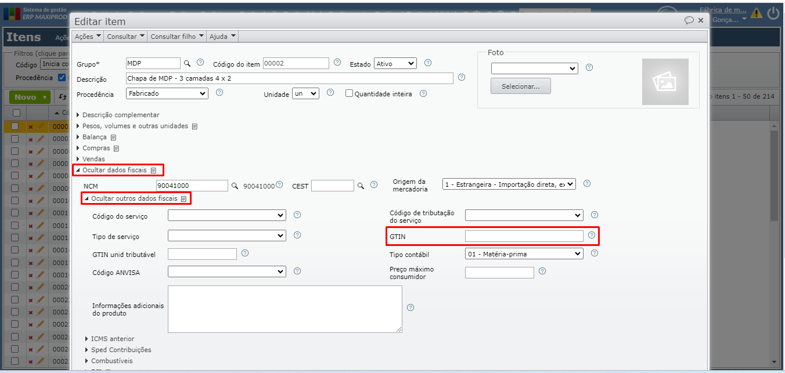The width and height of the screenshot is (785, 373).
Task: Open help for Código de tributação do serviço
Action: [x=595, y=215]
